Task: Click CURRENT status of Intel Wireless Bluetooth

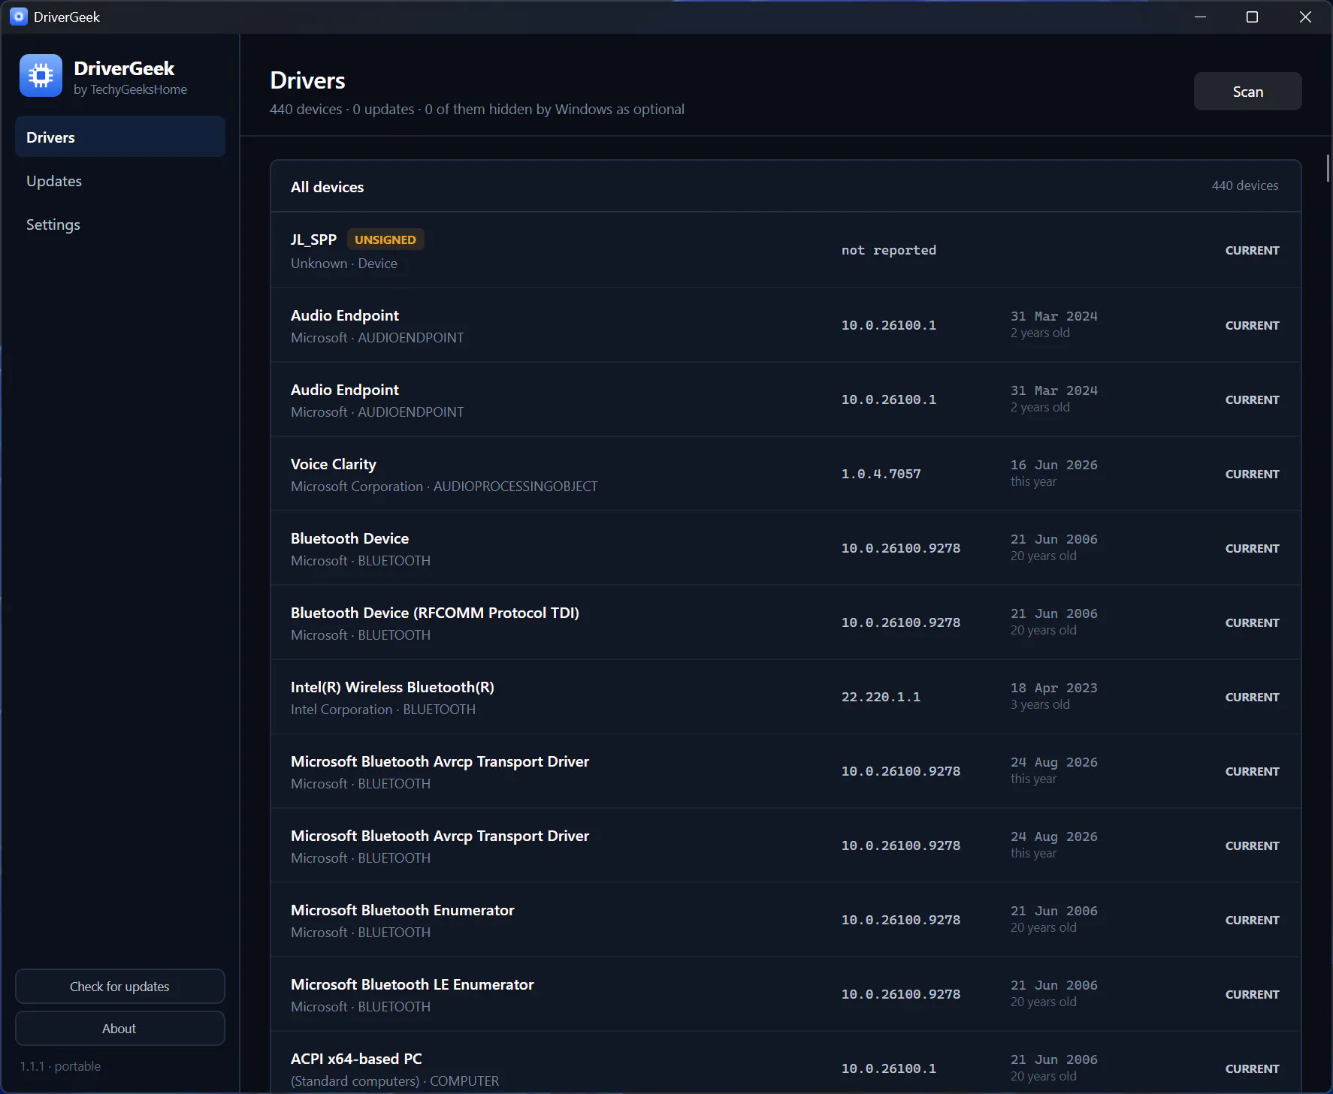Action: [x=1252, y=697]
